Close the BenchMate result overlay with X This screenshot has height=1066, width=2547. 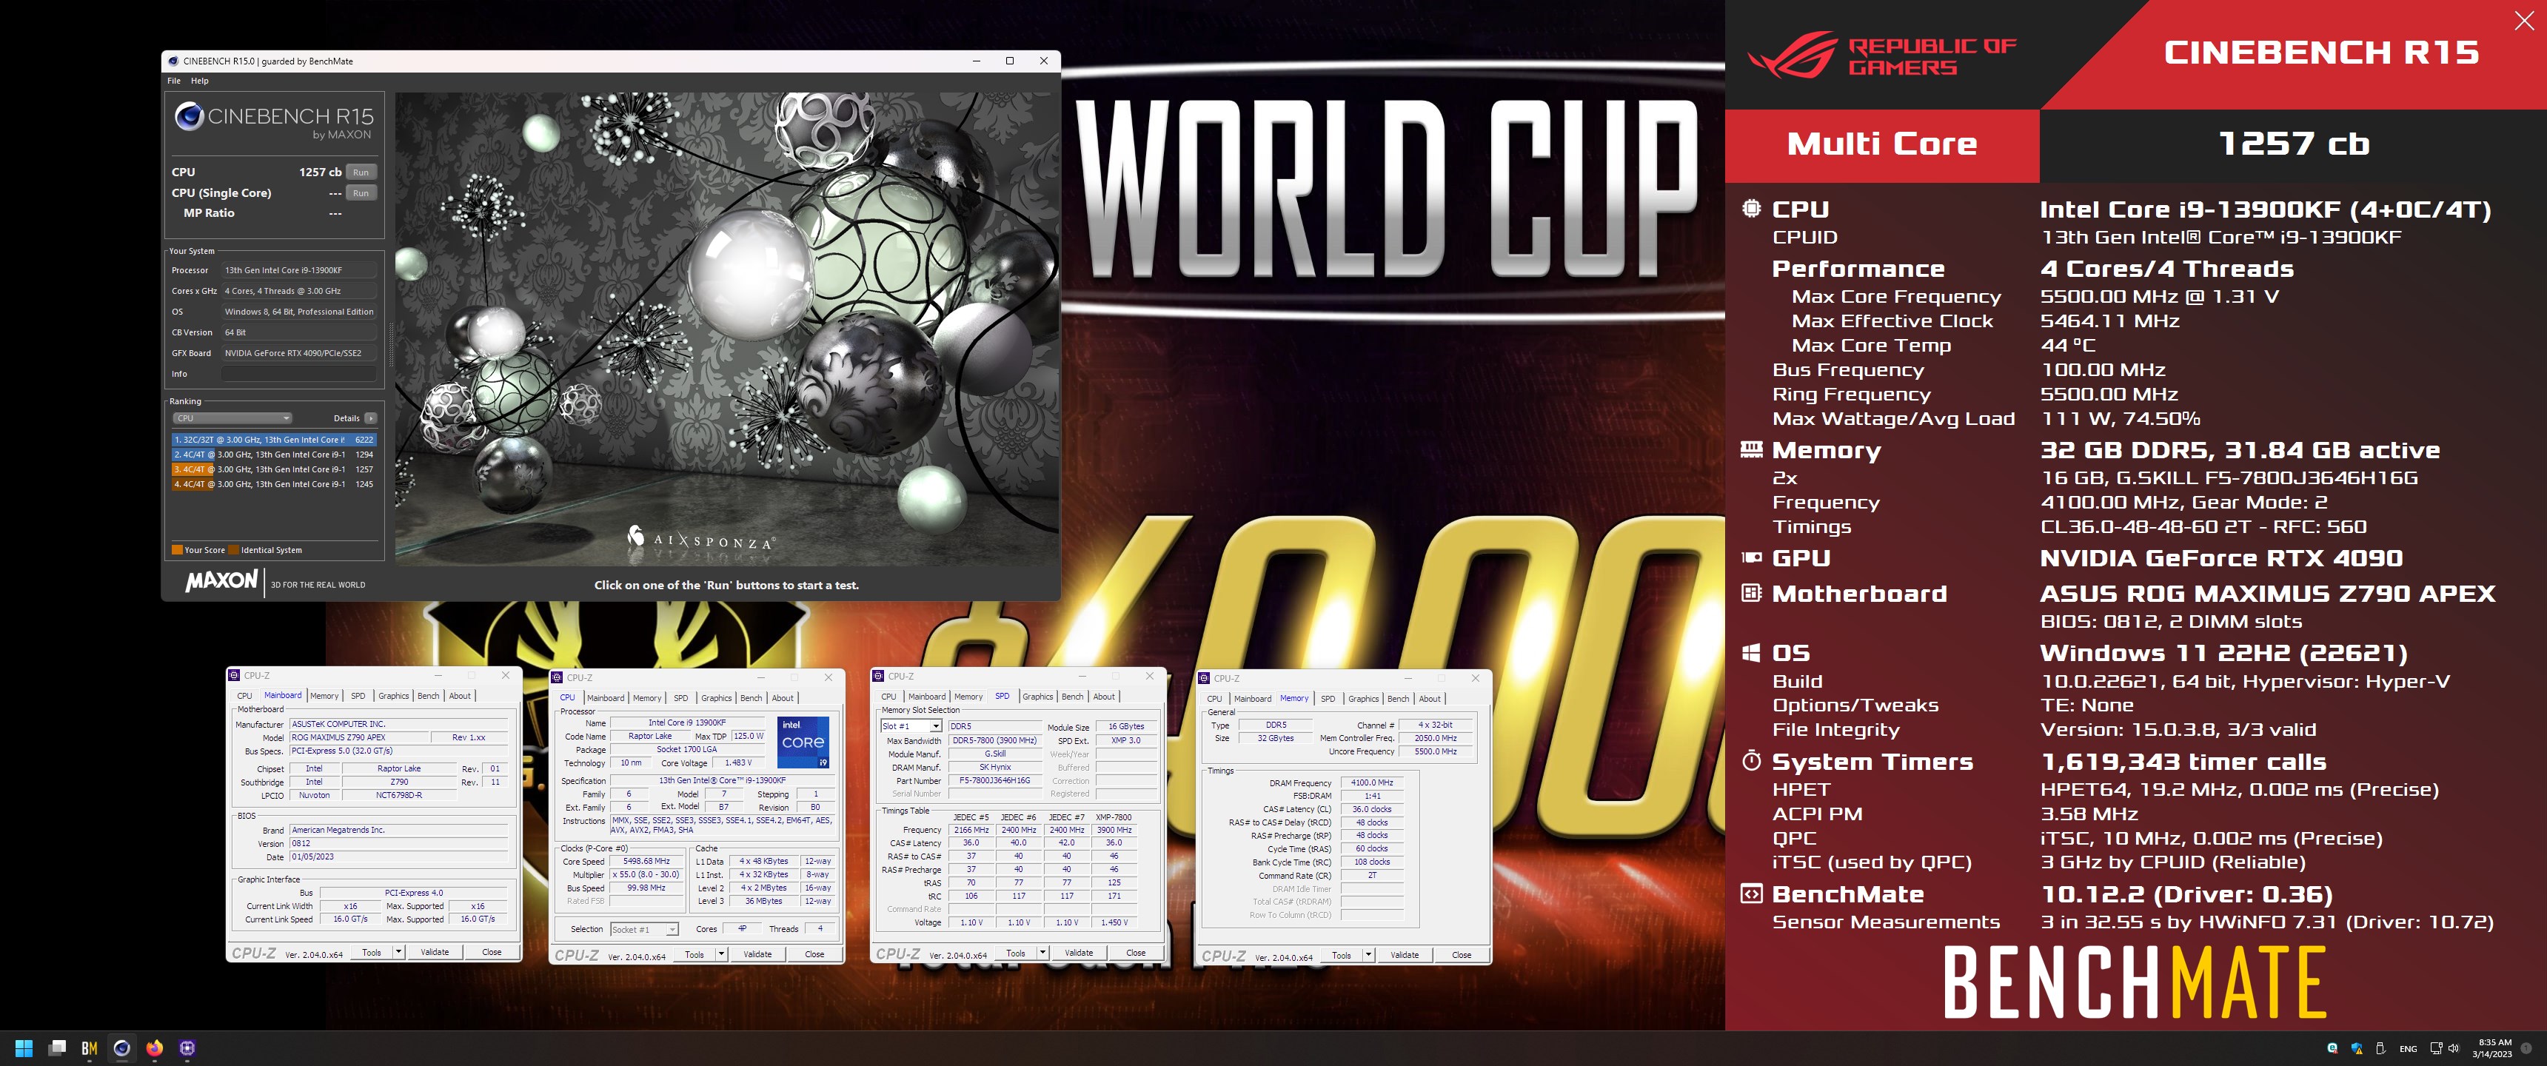point(2524,21)
